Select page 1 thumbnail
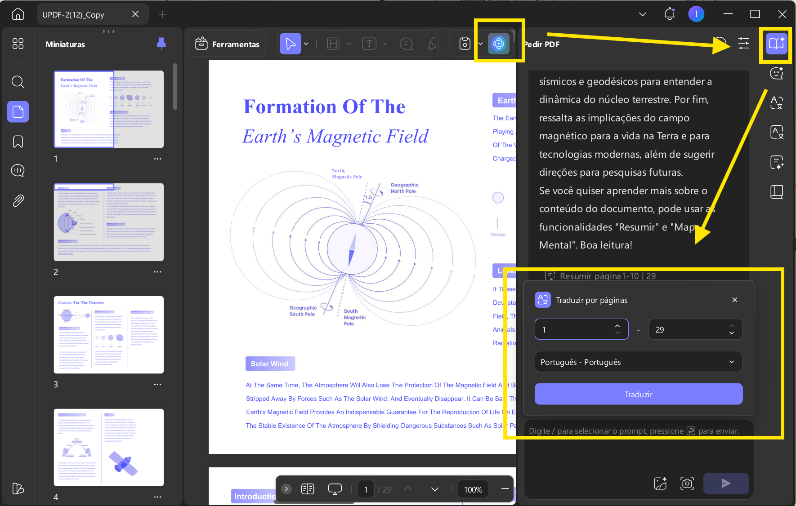 pos(109,109)
